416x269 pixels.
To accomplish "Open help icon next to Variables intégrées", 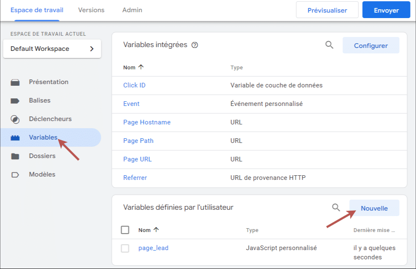I will tap(195, 45).
